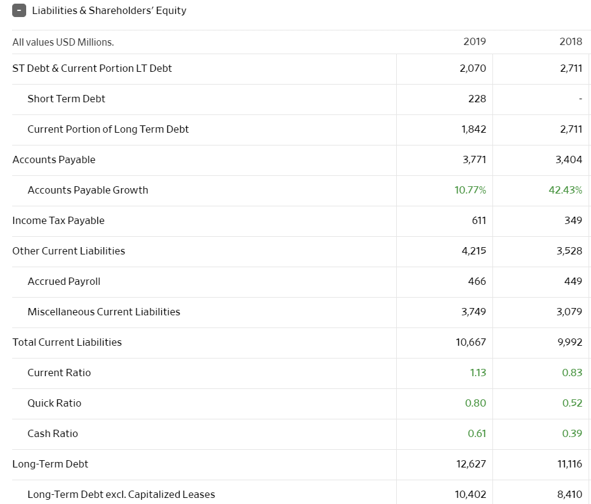
Task: Click the 42.43% Accounts Payable Growth figure
Action: click(x=566, y=190)
